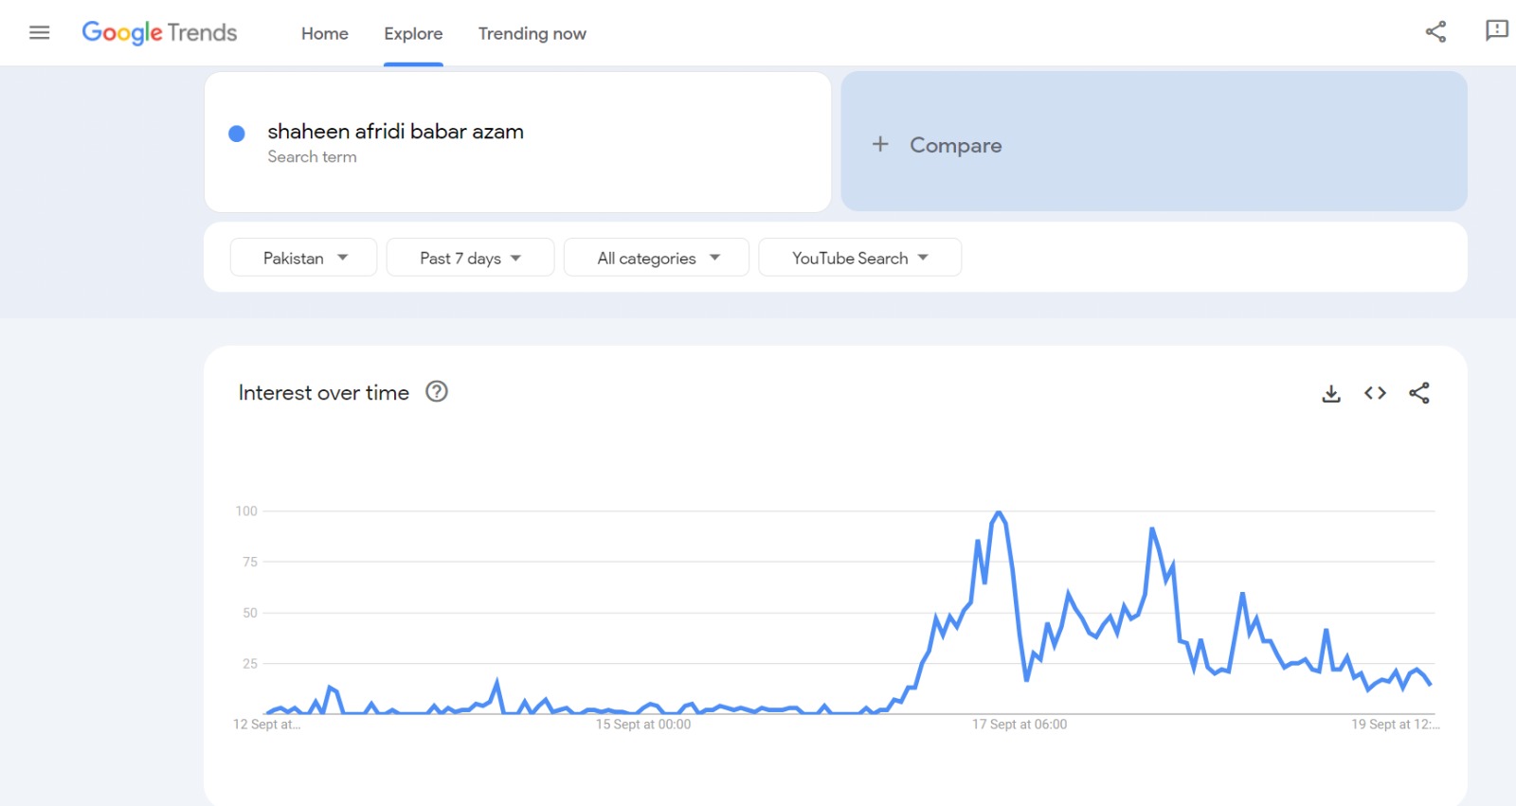
Task: Click the share icon in top header
Action: tap(1435, 31)
